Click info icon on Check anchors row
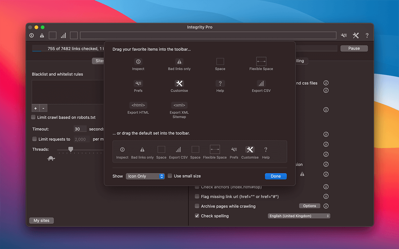399x249 pixels. [326, 187]
